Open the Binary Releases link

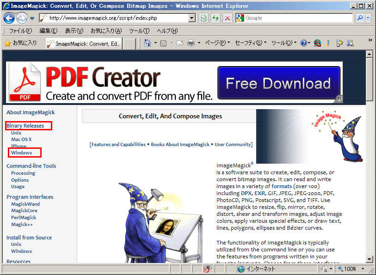point(25,126)
